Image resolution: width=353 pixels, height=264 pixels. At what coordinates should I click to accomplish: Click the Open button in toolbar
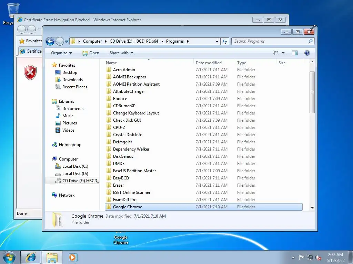click(91, 53)
